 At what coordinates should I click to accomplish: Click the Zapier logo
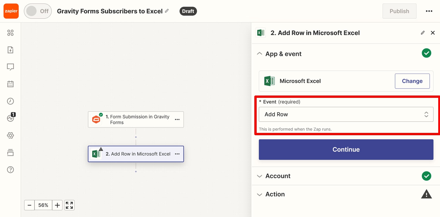pyautogui.click(x=11, y=11)
